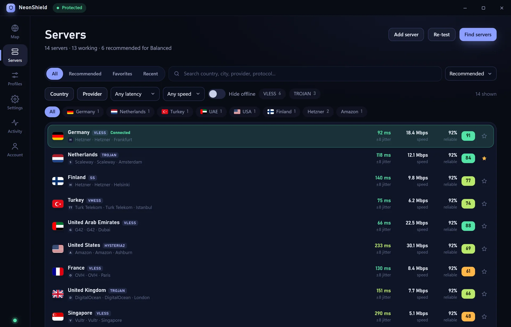Open the Activity section
Viewport: 511px width, 327px height.
click(15, 126)
